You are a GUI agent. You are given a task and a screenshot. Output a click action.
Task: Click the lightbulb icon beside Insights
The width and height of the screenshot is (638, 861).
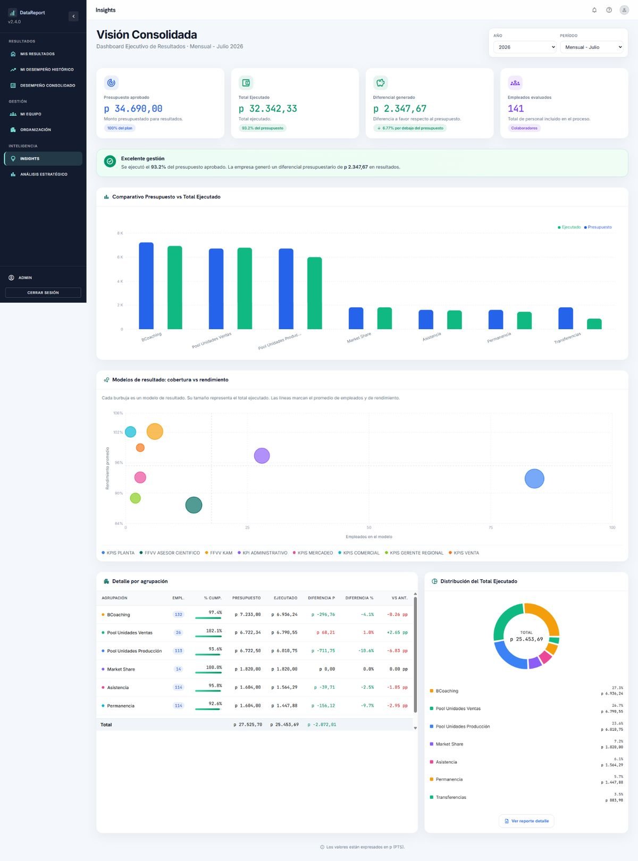coord(13,158)
